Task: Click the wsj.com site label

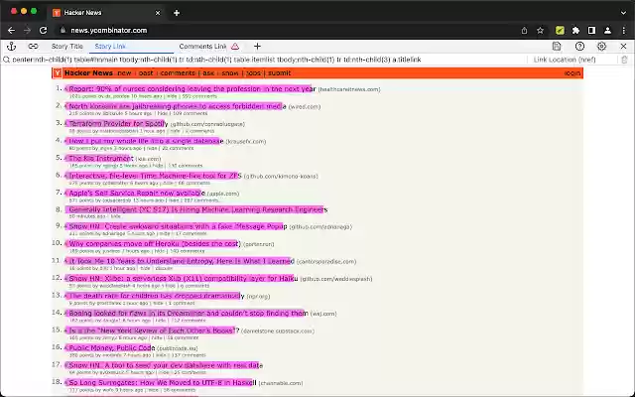Action: point(323,314)
